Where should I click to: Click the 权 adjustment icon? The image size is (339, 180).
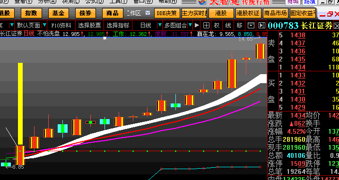[217, 26]
